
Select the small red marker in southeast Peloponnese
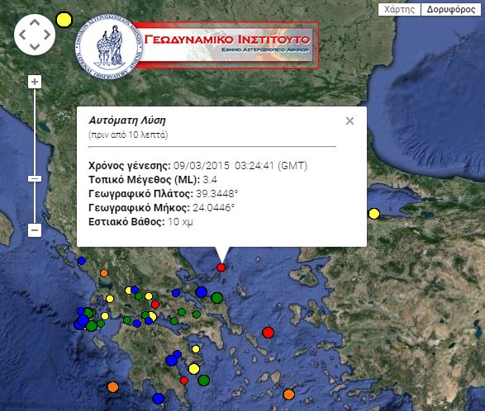pyautogui.click(x=184, y=380)
